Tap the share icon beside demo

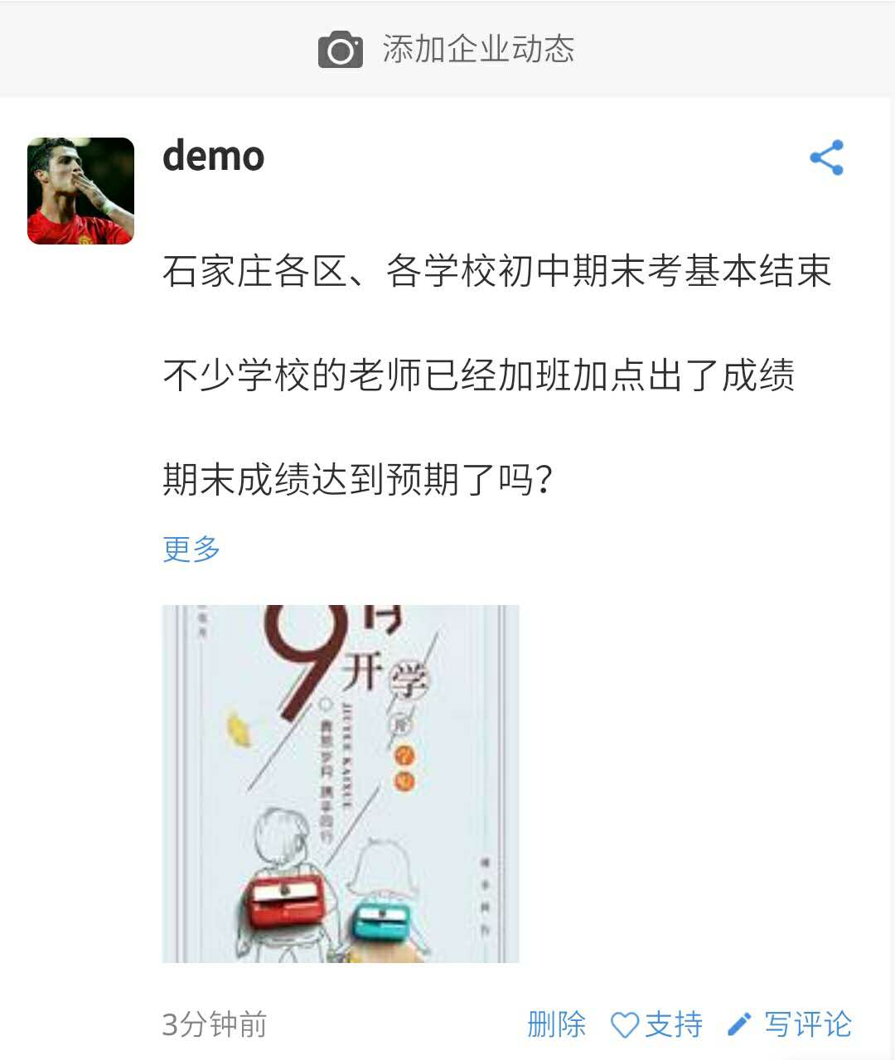coord(827,157)
